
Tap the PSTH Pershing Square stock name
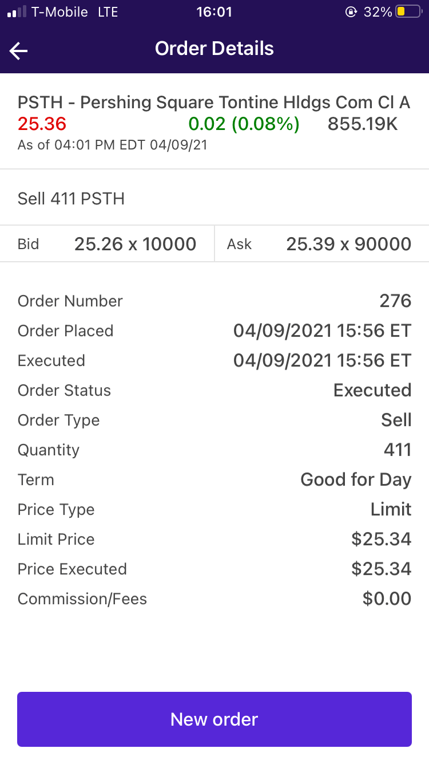214,103
